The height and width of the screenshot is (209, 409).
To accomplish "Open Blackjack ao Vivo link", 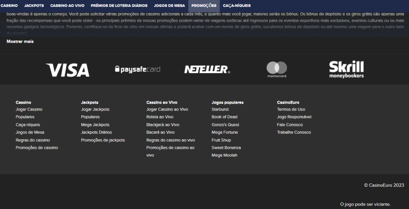I will pyautogui.click(x=163, y=125).
